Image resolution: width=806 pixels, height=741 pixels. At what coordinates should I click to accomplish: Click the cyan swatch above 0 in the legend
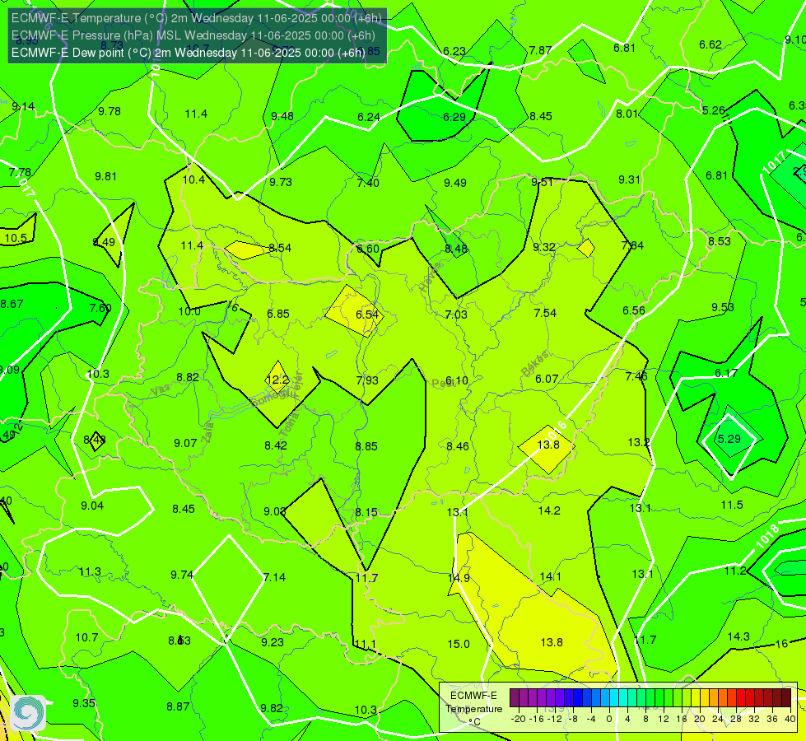613,698
